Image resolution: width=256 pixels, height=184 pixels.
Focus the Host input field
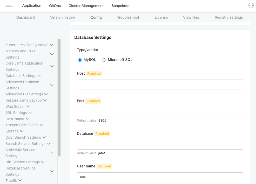point(160,84)
